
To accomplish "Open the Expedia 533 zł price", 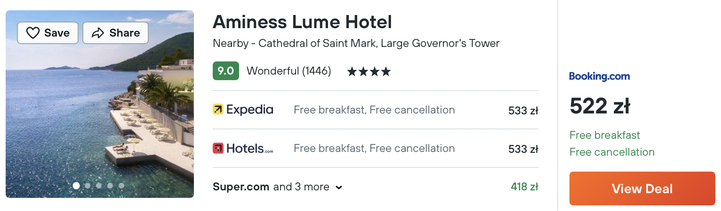I will click(x=523, y=111).
